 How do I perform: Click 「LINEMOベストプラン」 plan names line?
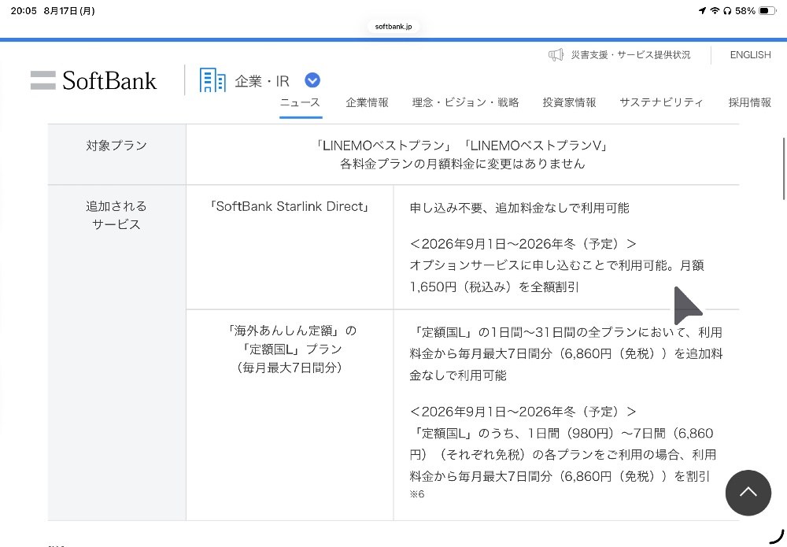click(462, 146)
